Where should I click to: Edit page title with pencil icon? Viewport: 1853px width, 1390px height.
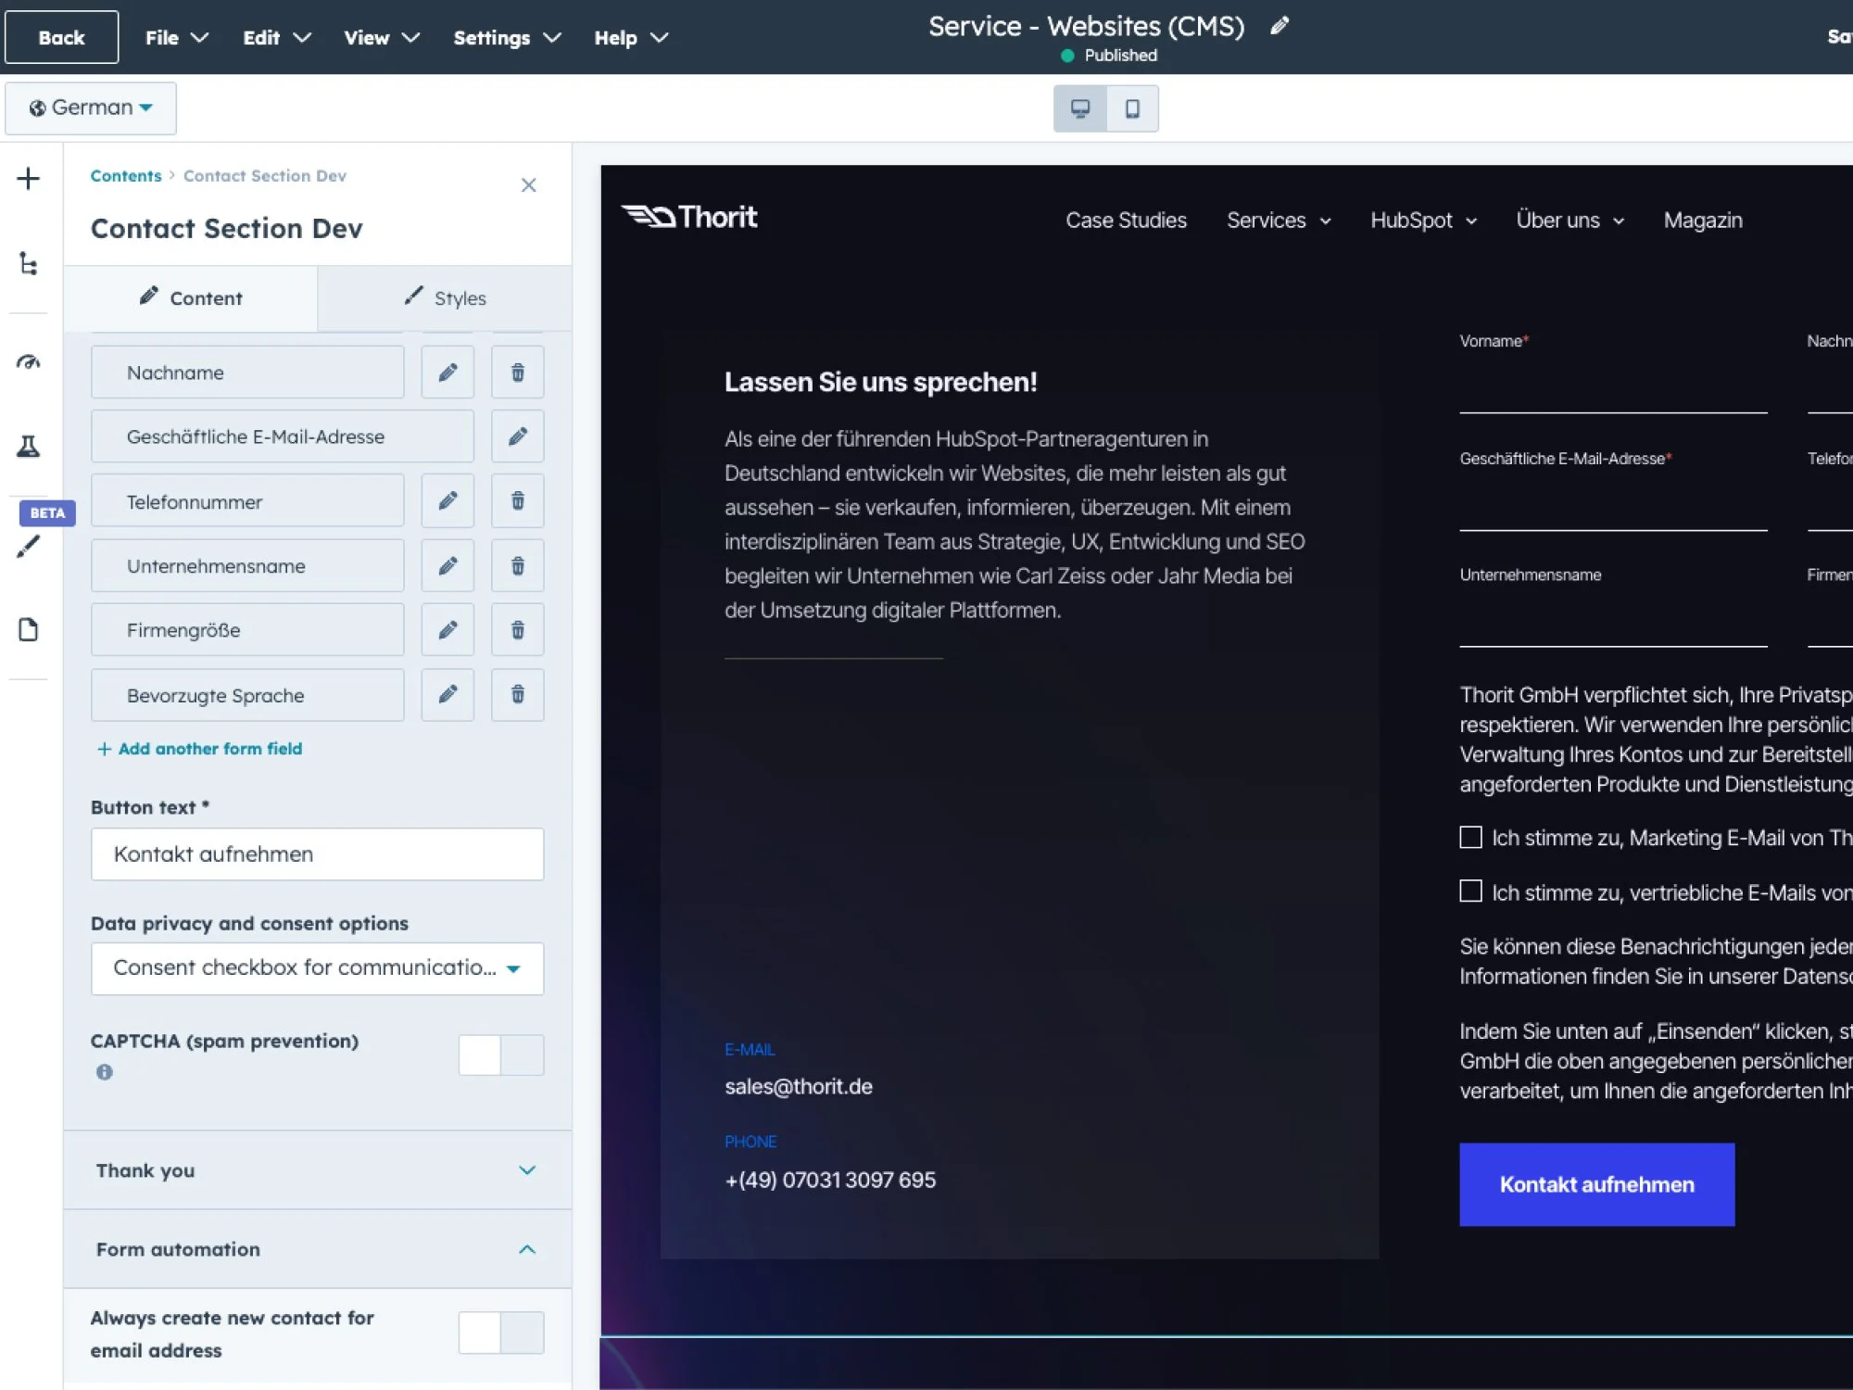click(x=1279, y=26)
